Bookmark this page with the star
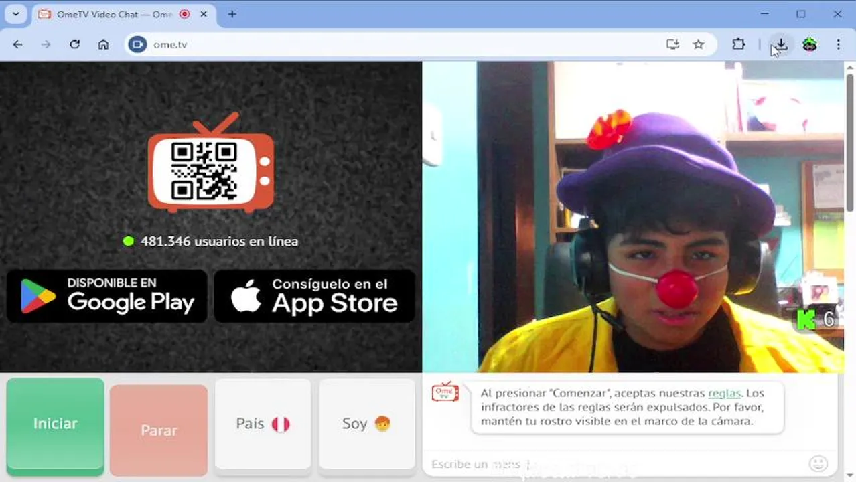 [699, 44]
